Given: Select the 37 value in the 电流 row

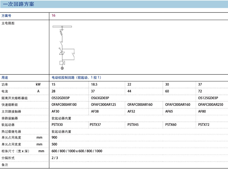Looking at the screenshot, I should pos(93,91).
